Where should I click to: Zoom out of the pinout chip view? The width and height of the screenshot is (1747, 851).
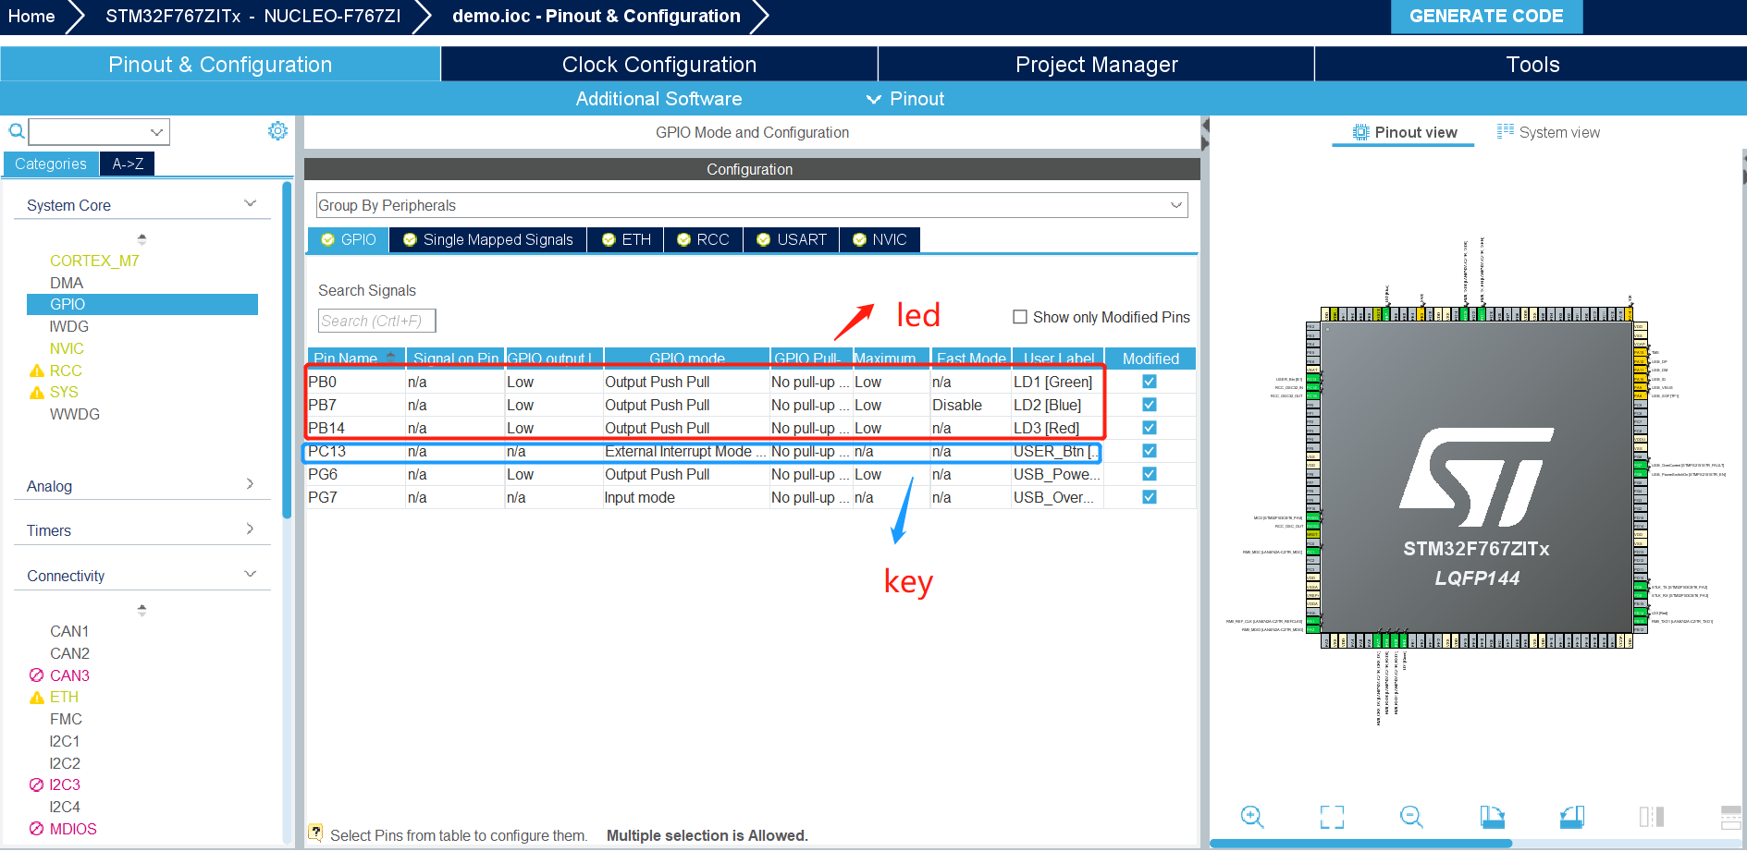1411,817
